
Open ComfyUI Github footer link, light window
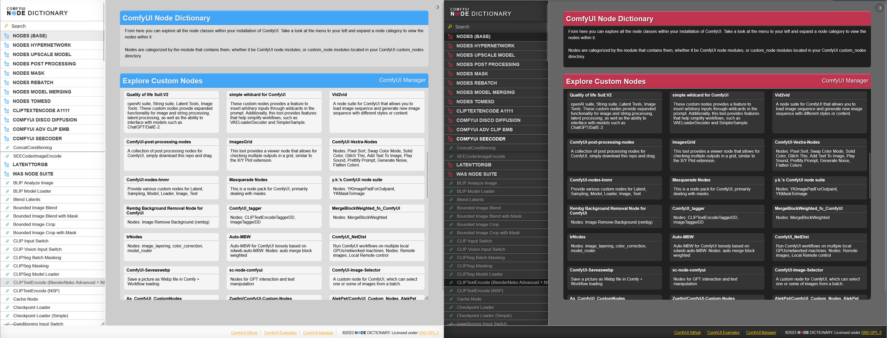point(244,333)
